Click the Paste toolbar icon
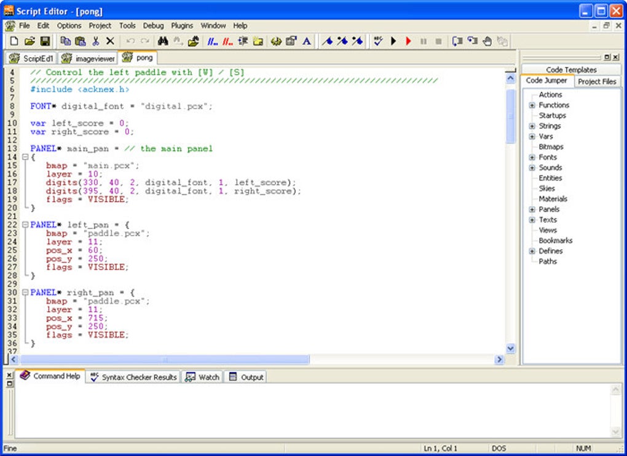Viewport: 627px width, 456px height. pos(82,41)
